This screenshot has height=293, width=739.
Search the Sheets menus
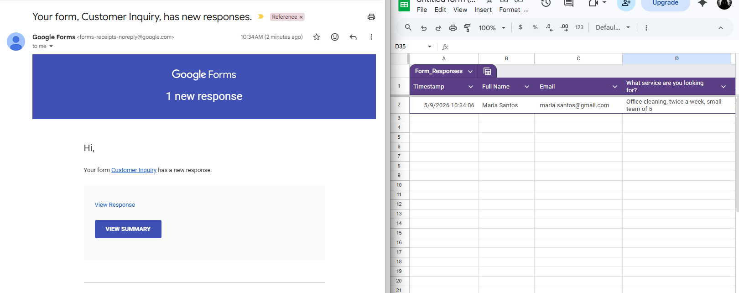[408, 27]
